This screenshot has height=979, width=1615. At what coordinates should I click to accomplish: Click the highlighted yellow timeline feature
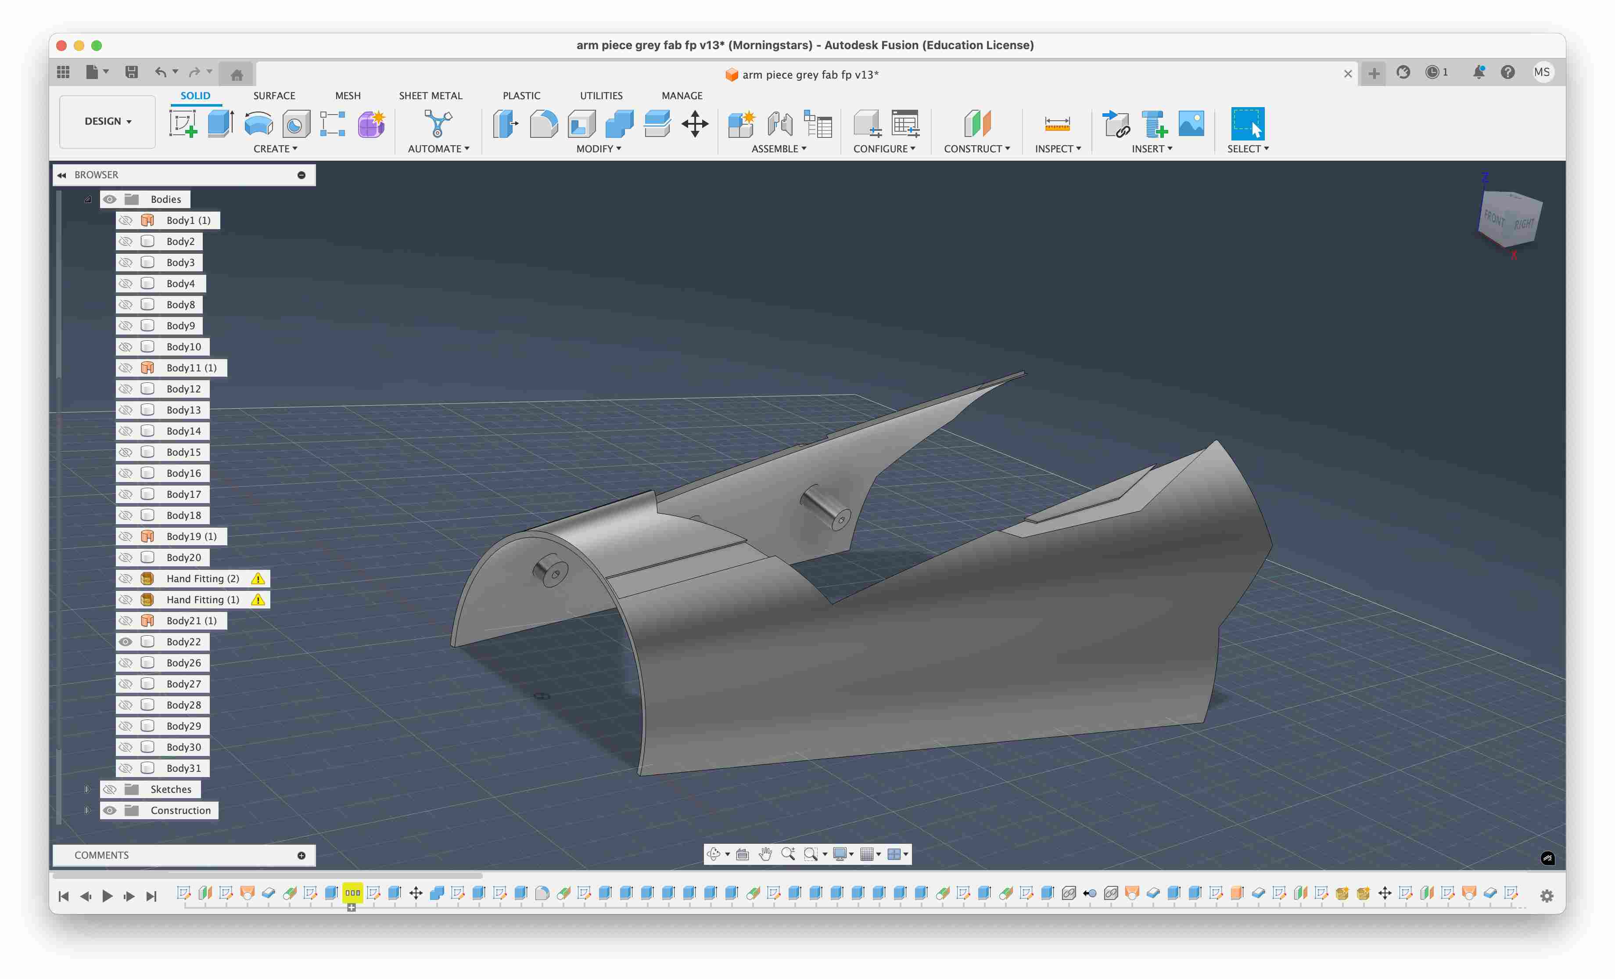click(x=353, y=893)
